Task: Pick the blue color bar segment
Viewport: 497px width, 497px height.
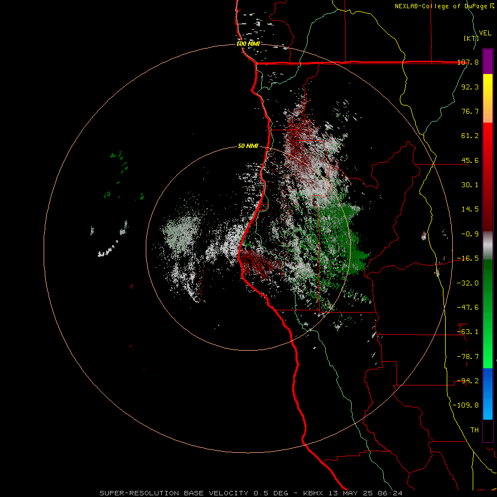Action: point(488,394)
